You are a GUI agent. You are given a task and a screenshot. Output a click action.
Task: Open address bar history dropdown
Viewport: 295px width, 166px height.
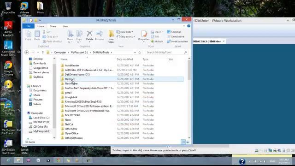point(135,53)
